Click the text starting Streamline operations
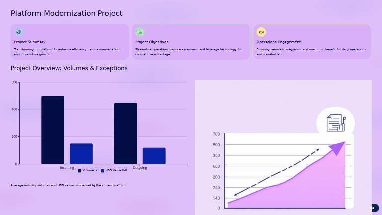The image size is (382, 215). pos(189,52)
